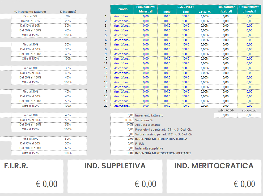Select the Valore massimo per art. 1751 value

tap(122, 134)
